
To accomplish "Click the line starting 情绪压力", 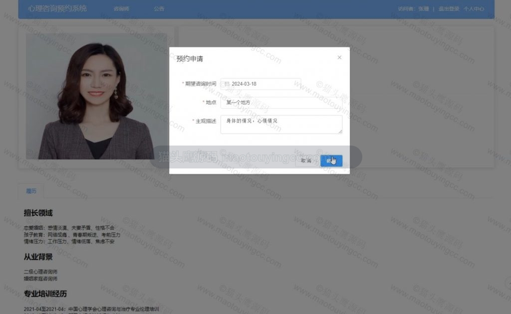I will tap(69, 241).
